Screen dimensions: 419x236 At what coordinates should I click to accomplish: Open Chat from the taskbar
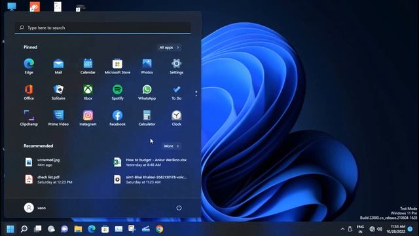click(65, 229)
